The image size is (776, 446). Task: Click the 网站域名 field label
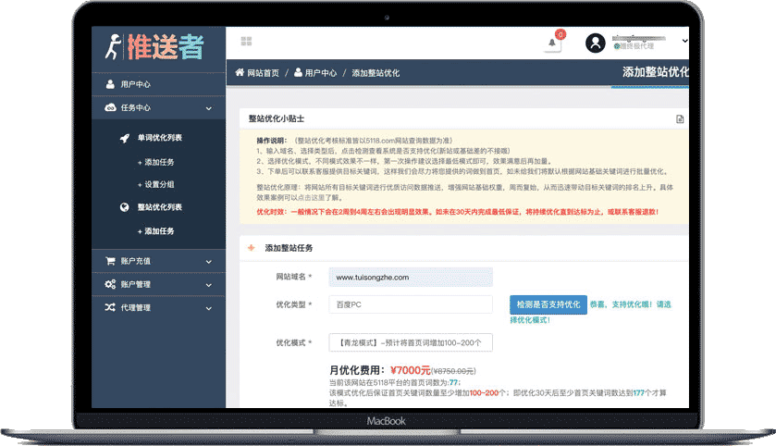(x=293, y=277)
